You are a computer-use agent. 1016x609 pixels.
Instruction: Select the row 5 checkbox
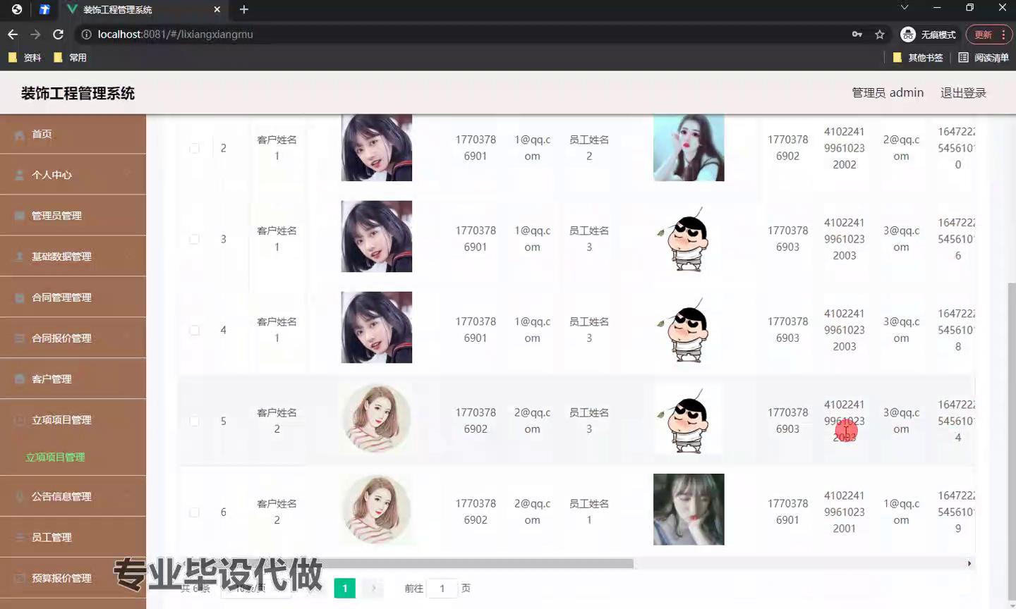tap(194, 421)
